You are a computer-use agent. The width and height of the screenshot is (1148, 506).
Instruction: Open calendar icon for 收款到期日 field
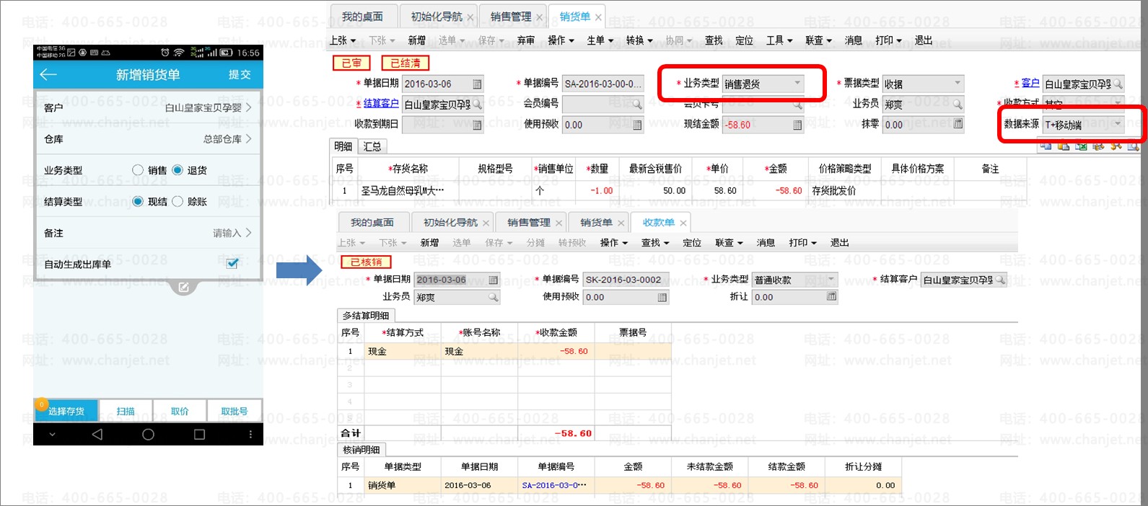pos(477,125)
